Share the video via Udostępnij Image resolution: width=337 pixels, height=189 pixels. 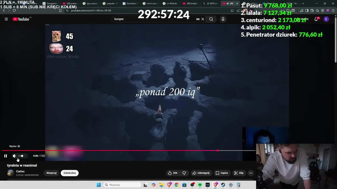[201, 173]
